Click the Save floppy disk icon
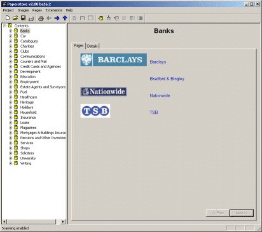The image size is (262, 232). coord(23,18)
